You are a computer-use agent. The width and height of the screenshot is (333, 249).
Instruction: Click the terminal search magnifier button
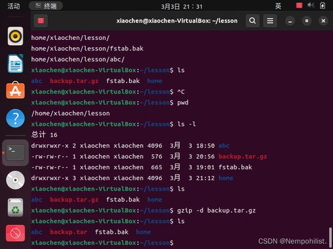252,21
